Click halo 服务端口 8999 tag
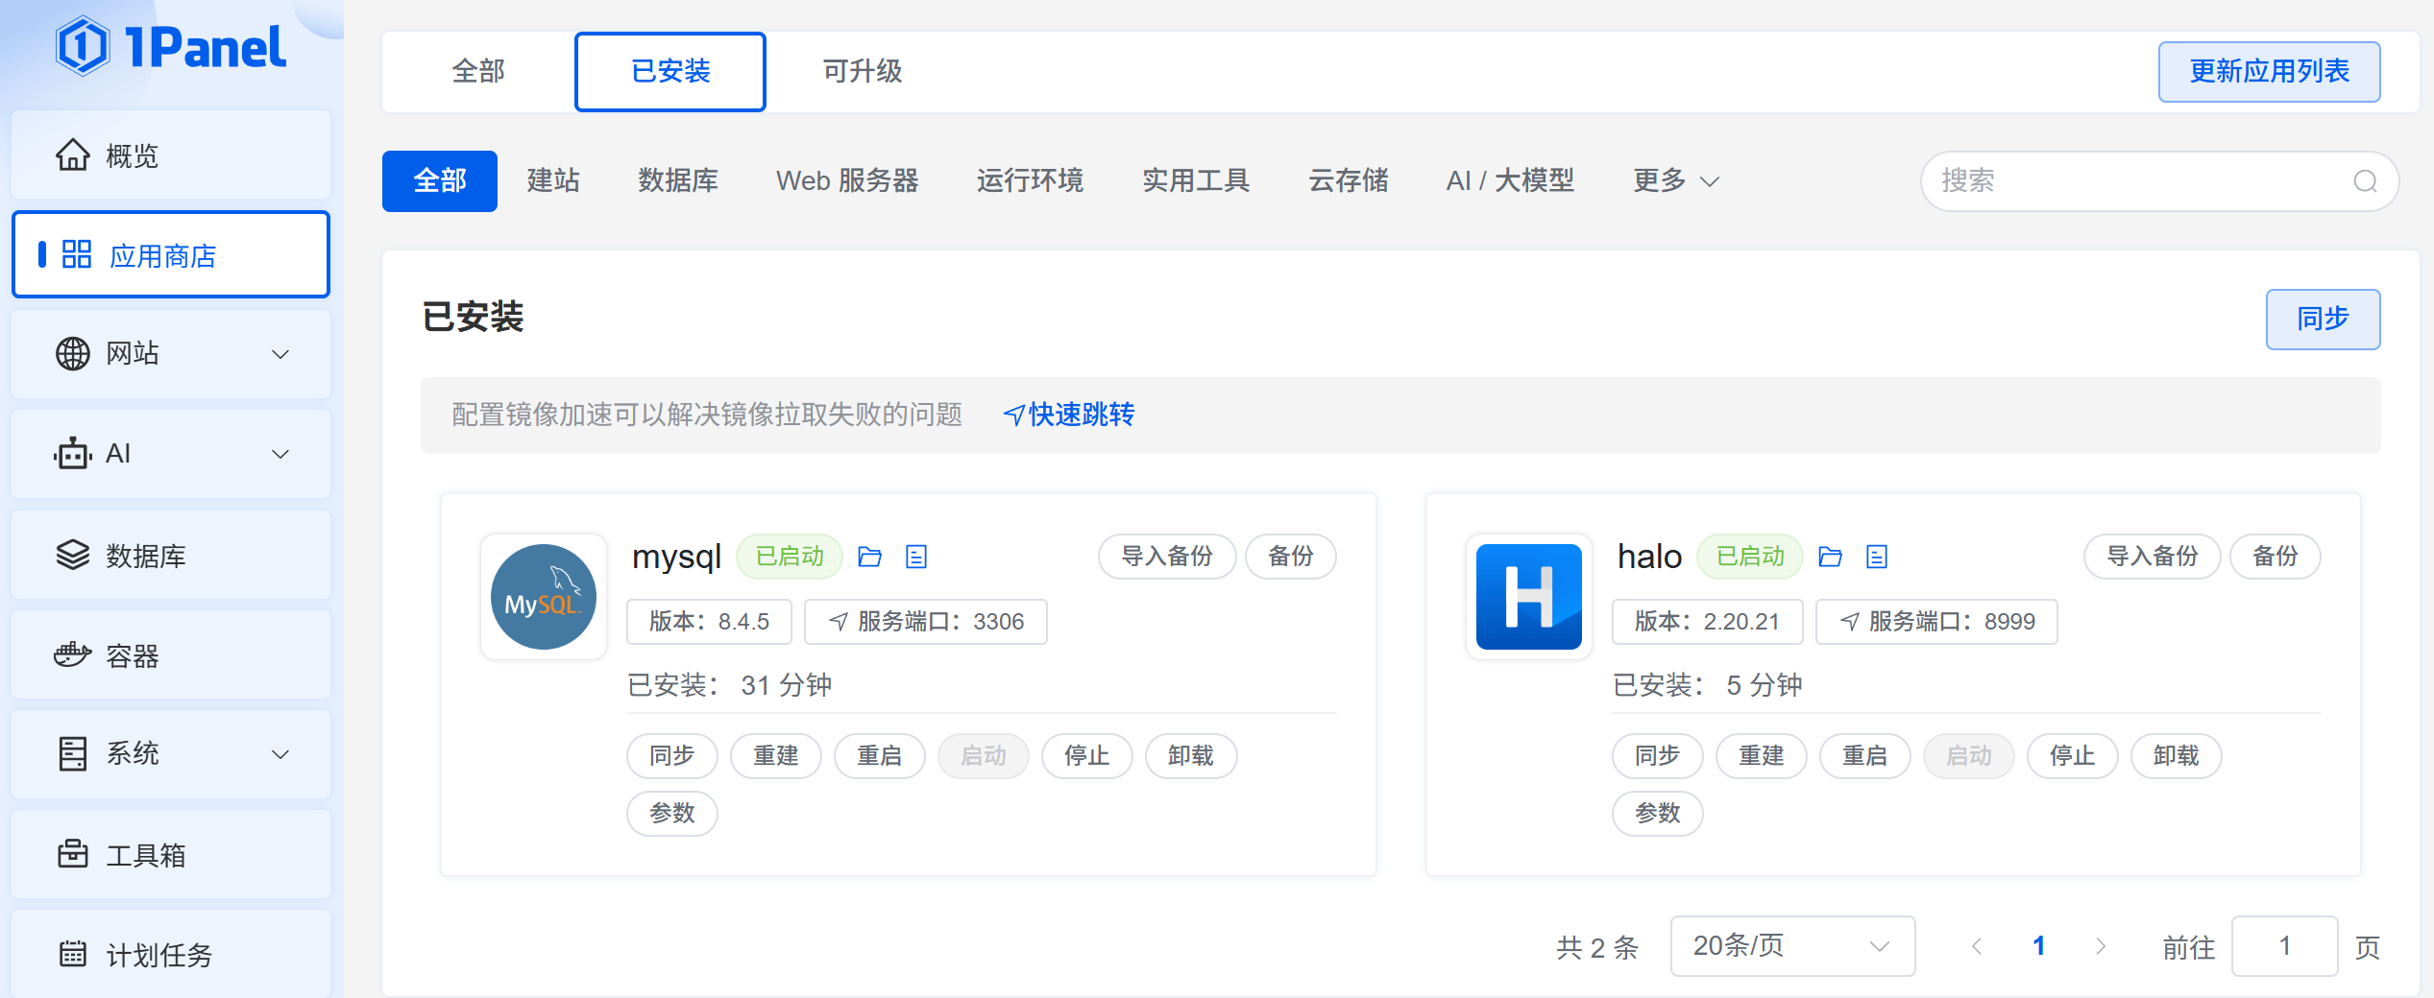The height and width of the screenshot is (998, 2434). pyautogui.click(x=1936, y=622)
